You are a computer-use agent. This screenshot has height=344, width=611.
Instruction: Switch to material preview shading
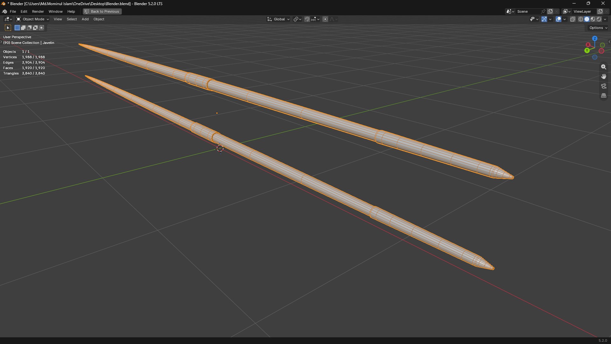click(x=593, y=19)
